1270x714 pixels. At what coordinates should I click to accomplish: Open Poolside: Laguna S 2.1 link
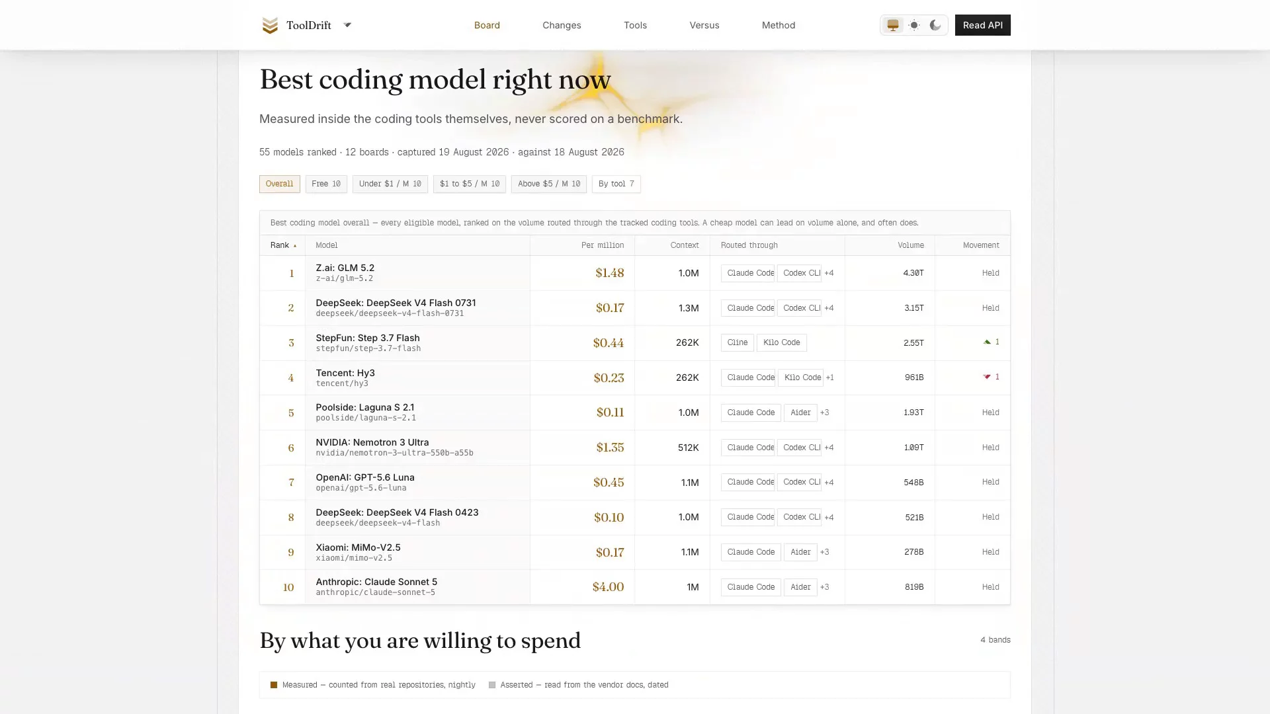(365, 407)
